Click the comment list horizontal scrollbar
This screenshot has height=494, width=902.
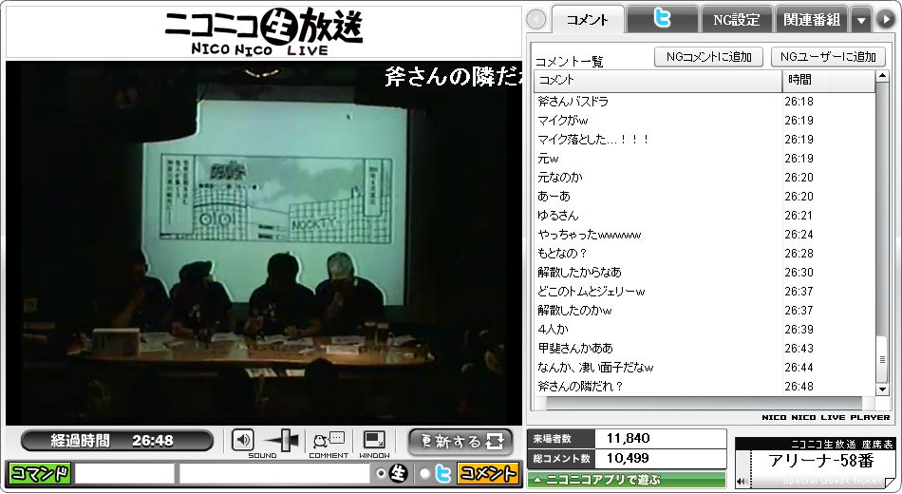[705, 403]
